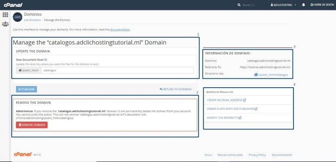Open the notifications bell icon
336x162 pixels.
pyautogui.click(x=304, y=5)
